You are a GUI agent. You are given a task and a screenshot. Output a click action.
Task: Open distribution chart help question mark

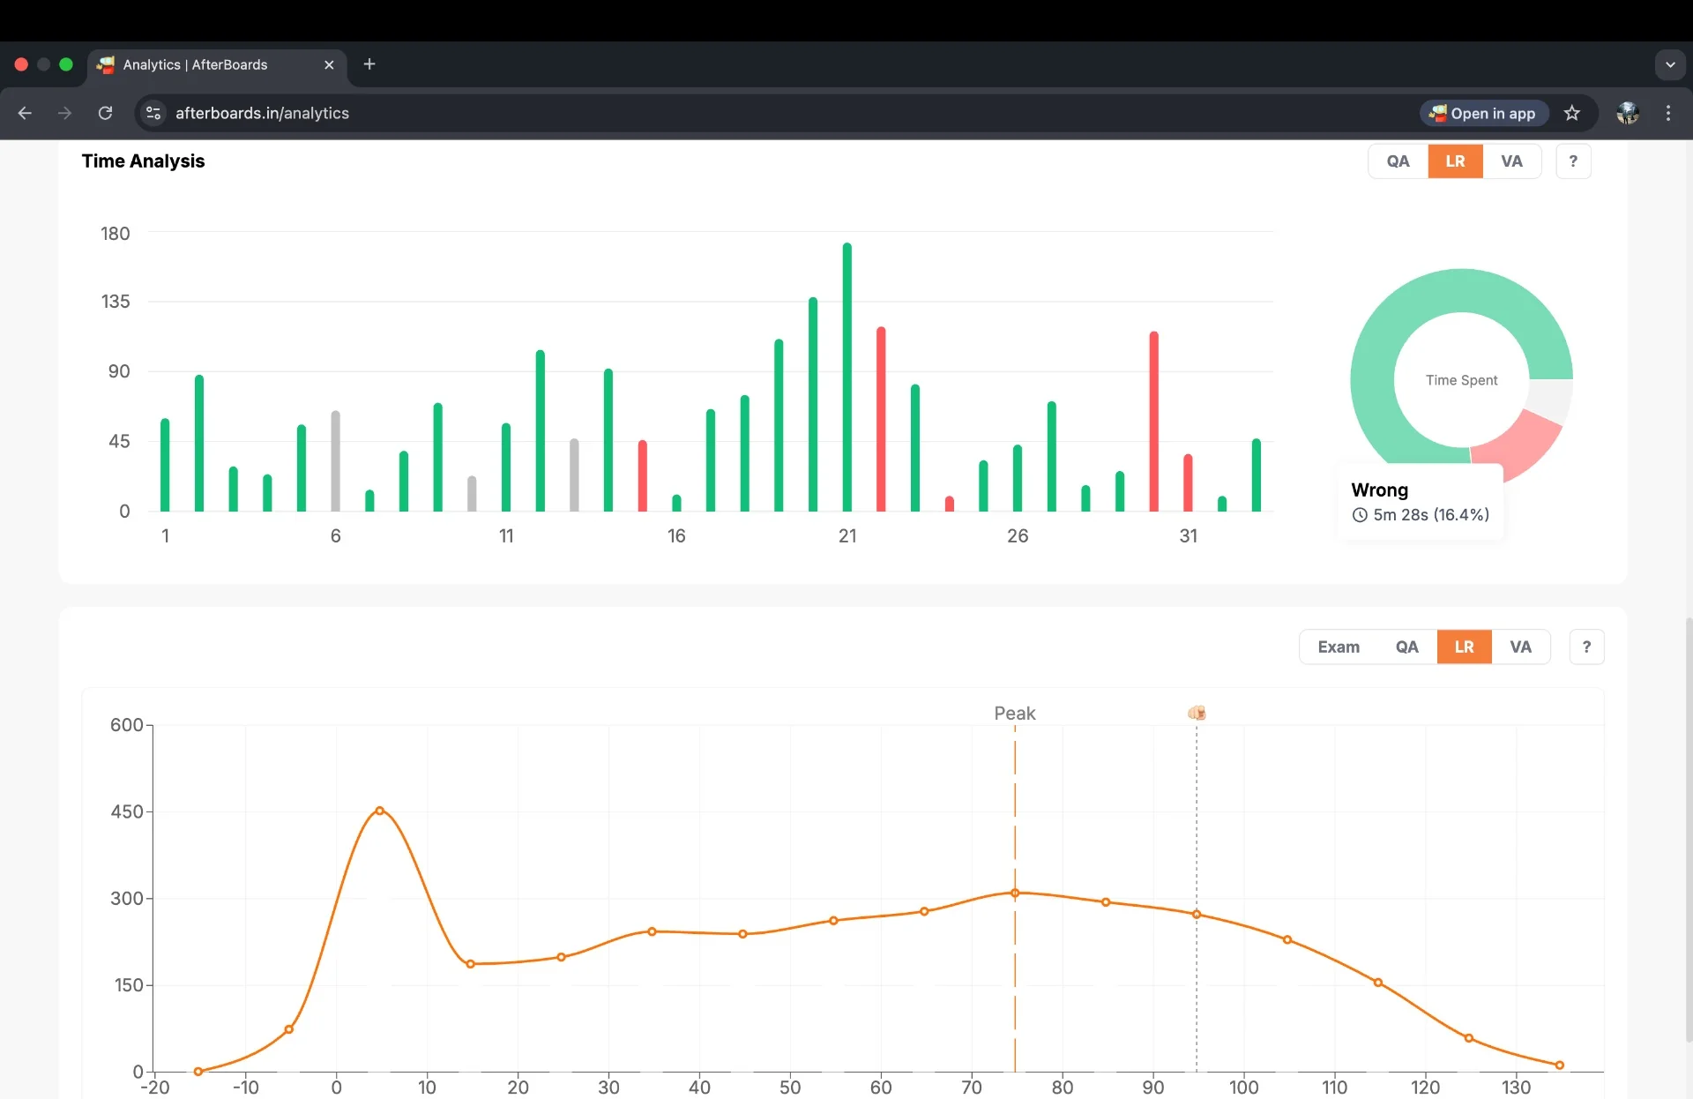click(1586, 647)
